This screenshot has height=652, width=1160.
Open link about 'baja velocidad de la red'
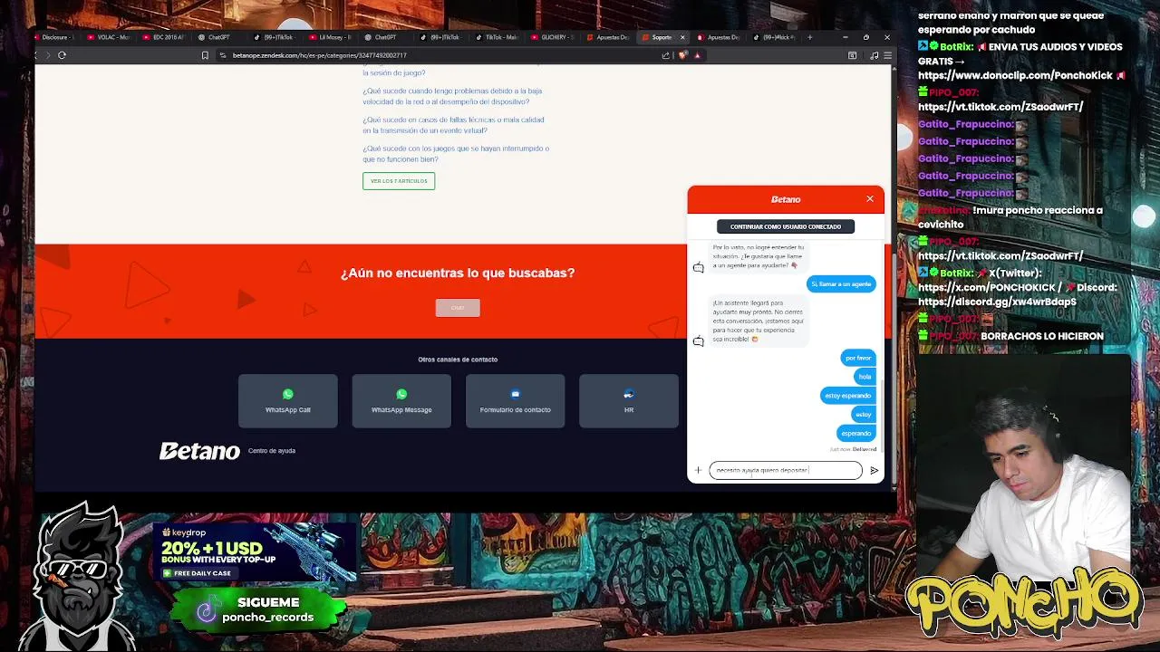point(452,96)
